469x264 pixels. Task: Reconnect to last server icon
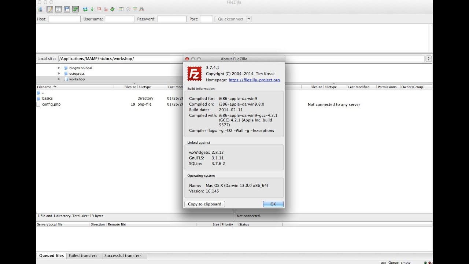click(112, 9)
